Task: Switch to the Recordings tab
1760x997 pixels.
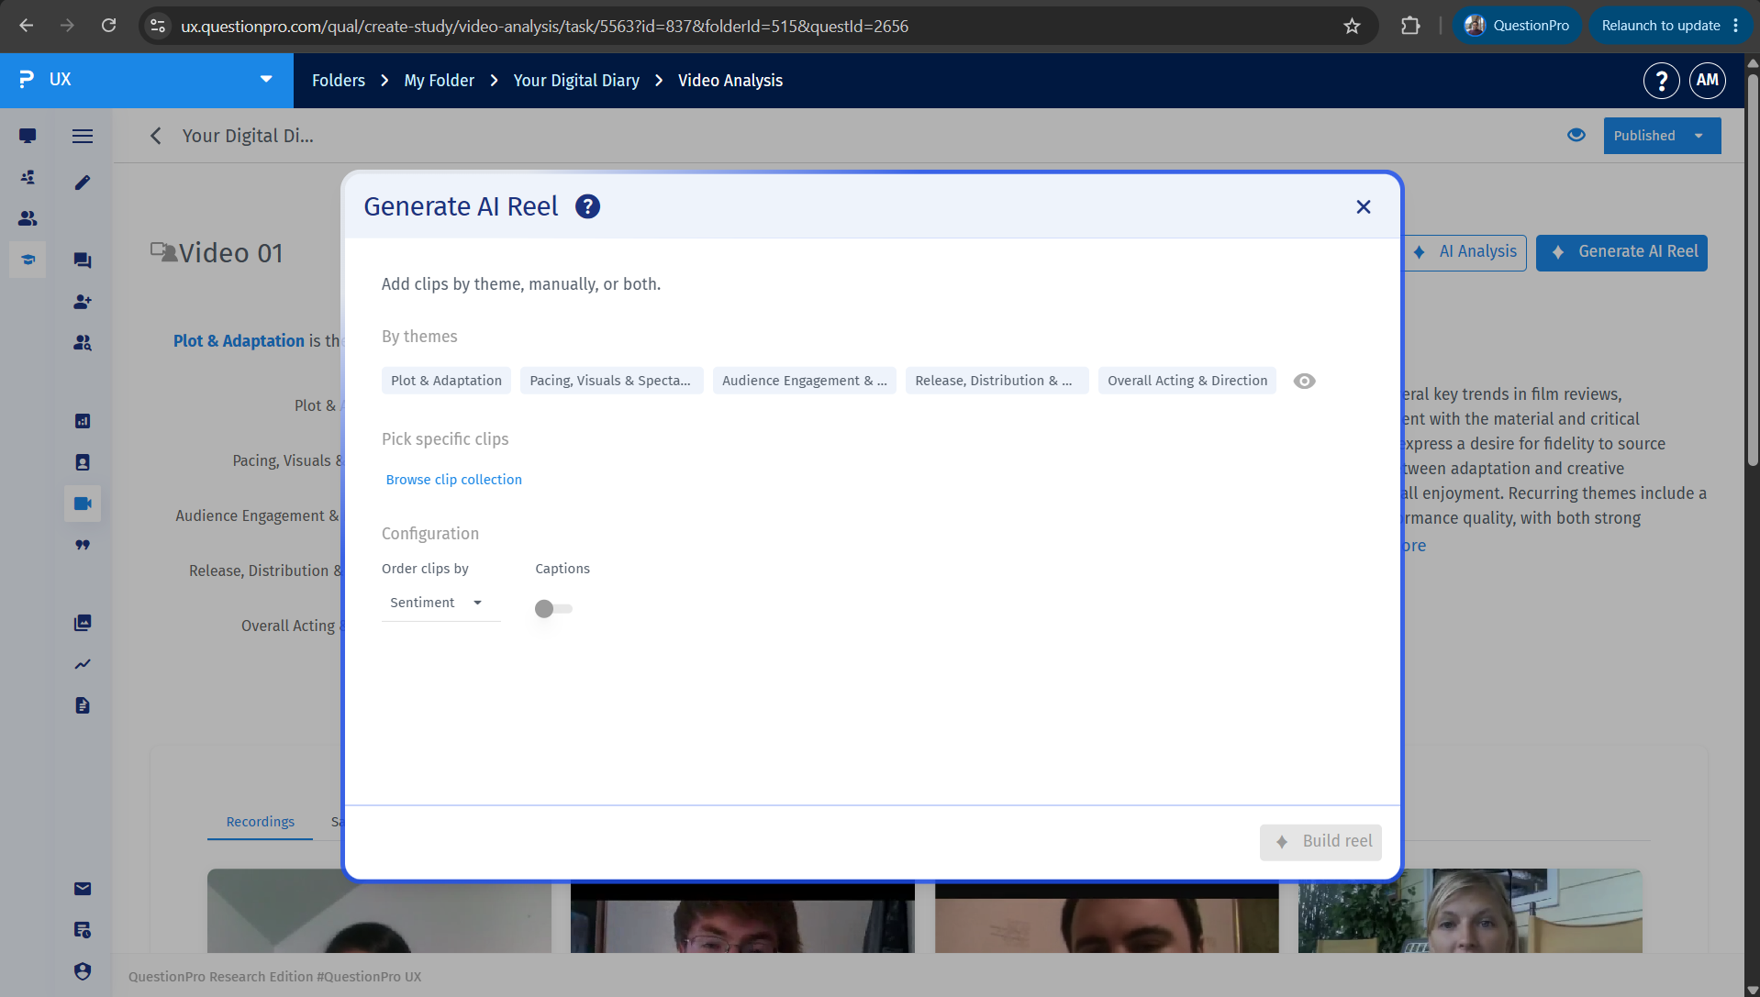Action: pyautogui.click(x=260, y=822)
